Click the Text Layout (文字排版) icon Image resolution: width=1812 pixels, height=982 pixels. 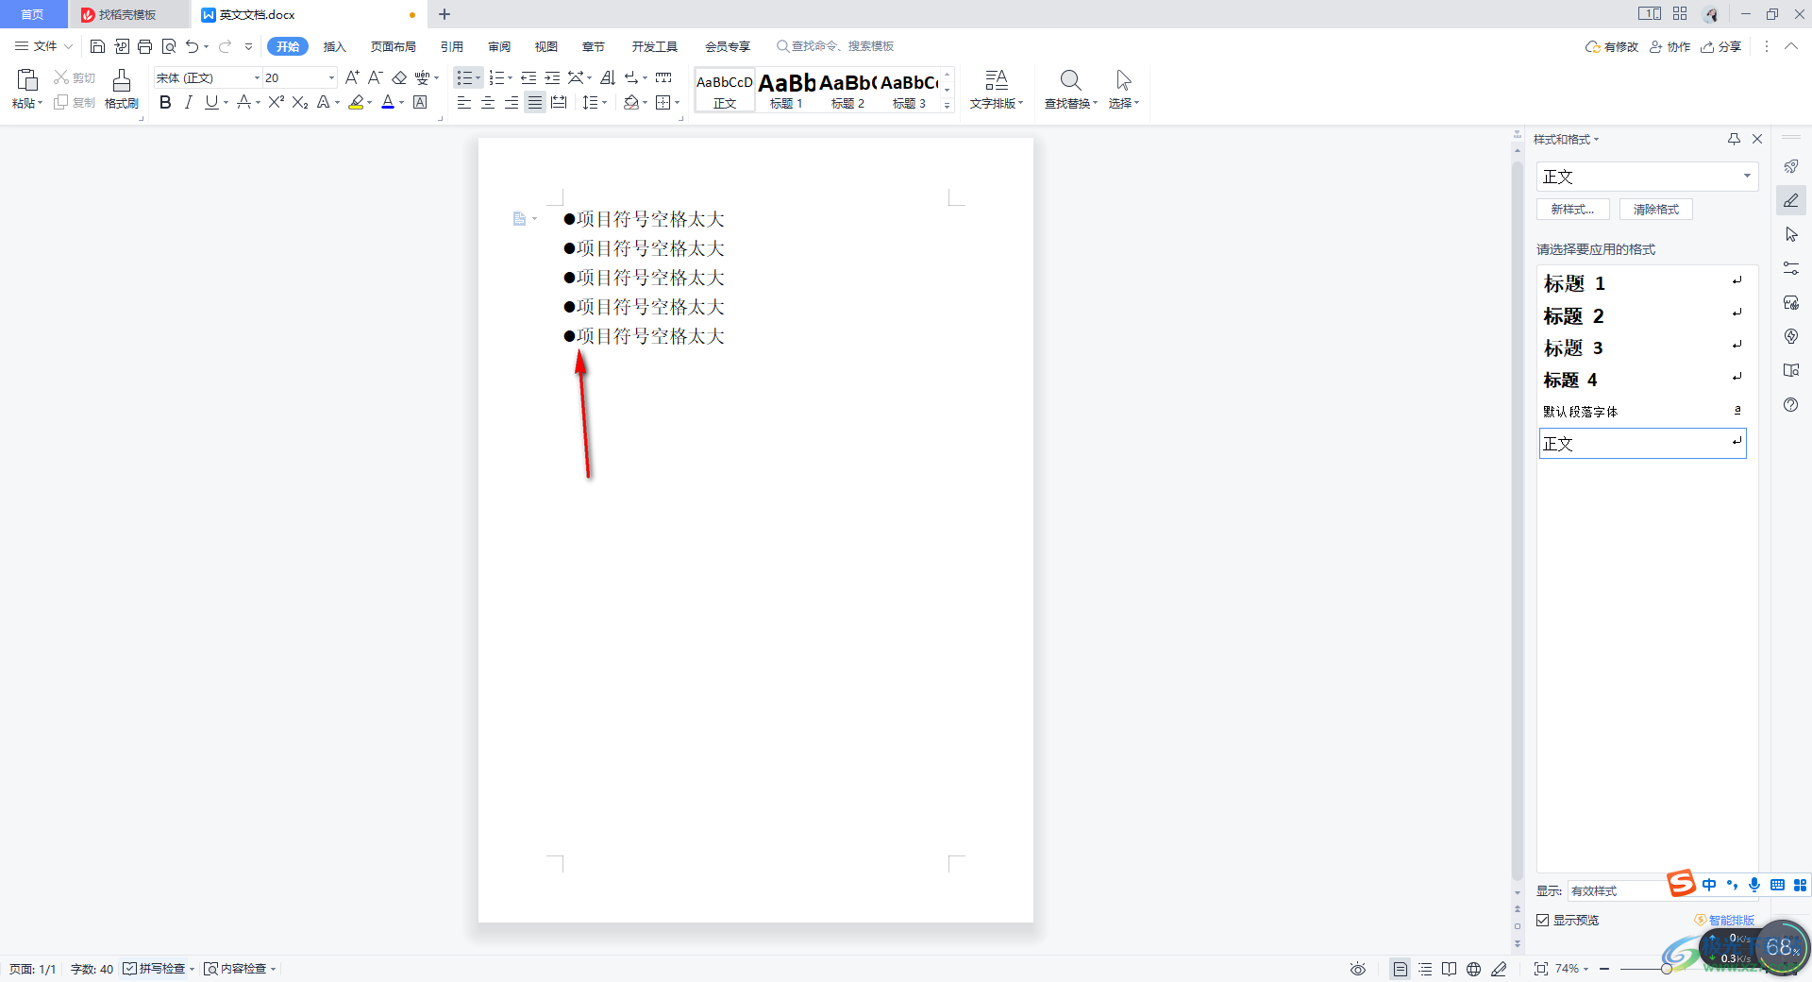(x=996, y=90)
